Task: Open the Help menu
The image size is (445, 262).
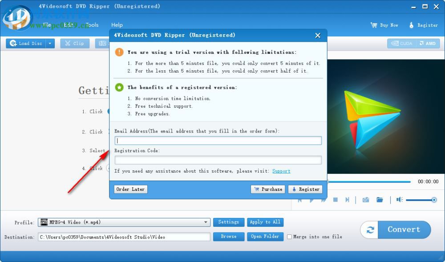Action: click(x=117, y=25)
